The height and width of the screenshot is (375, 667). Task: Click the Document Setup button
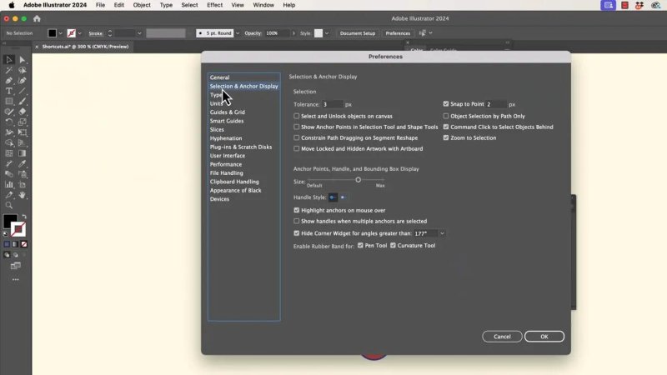(358, 33)
